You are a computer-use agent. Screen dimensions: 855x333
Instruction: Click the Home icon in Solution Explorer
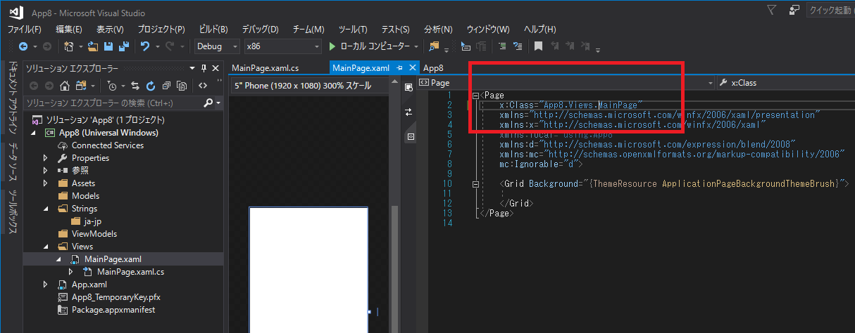64,86
